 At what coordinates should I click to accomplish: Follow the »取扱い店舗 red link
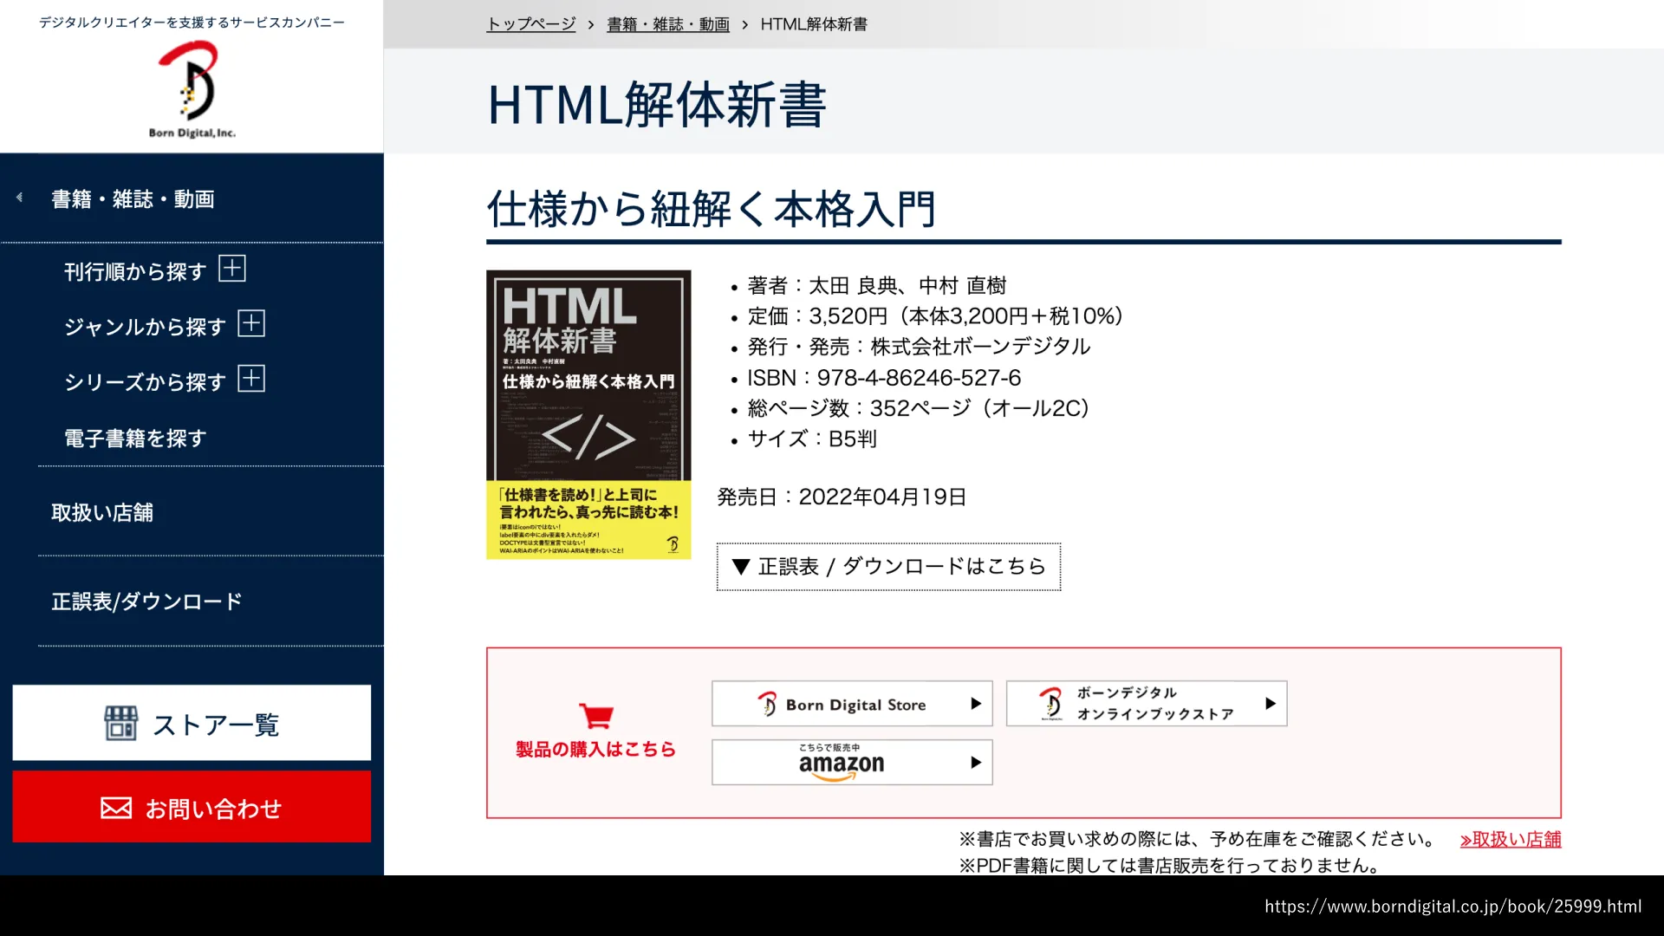pyautogui.click(x=1510, y=839)
